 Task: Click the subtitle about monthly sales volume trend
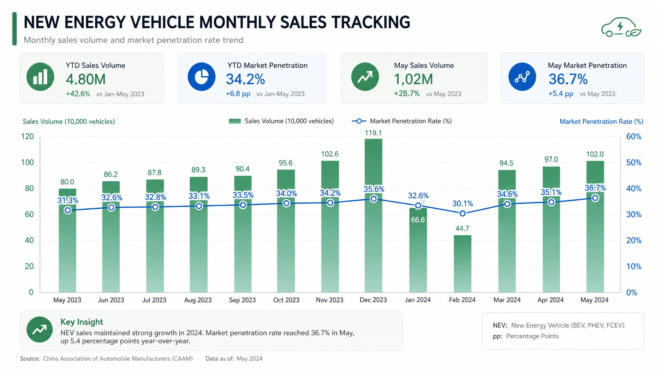pyautogui.click(x=134, y=40)
